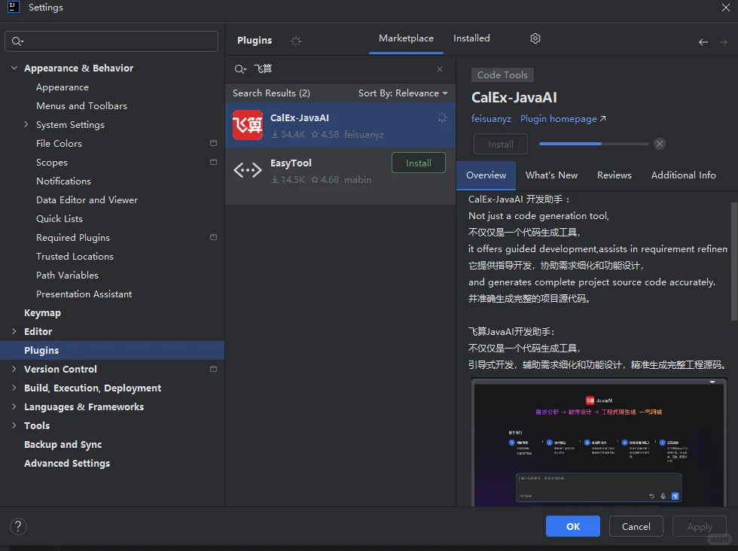Viewport: 738px width, 551px height.
Task: Click the Code Tools category tag
Action: (x=502, y=75)
